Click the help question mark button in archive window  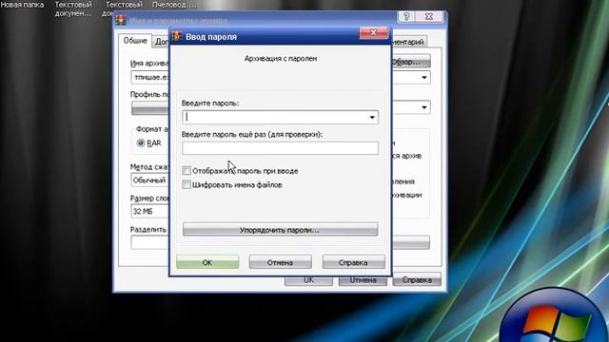pyautogui.click(x=406, y=17)
